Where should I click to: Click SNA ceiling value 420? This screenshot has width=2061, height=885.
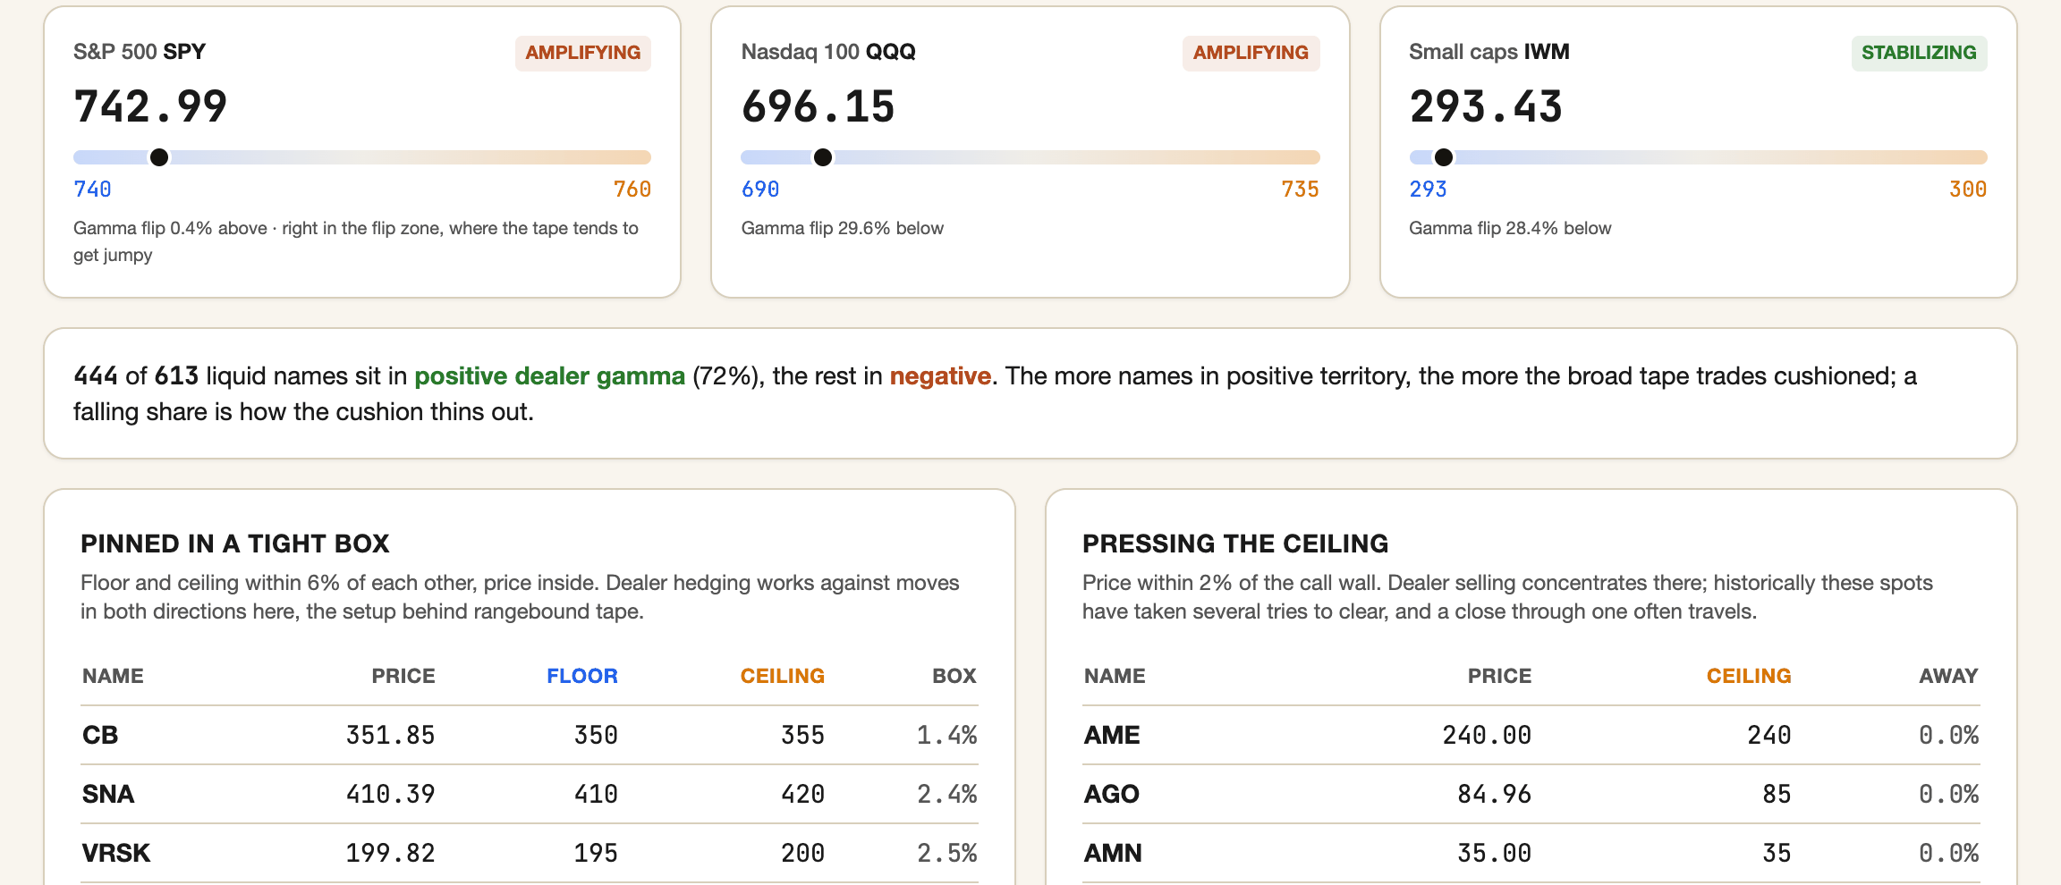802,794
